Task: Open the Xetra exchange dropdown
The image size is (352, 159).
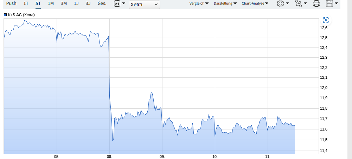Action: pyautogui.click(x=144, y=5)
